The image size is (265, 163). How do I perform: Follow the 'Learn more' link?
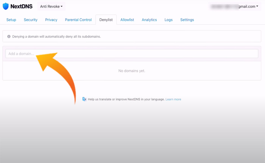pos(173,99)
